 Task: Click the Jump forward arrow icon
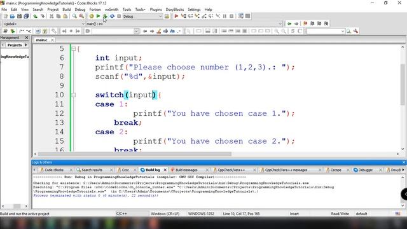click(296, 24)
